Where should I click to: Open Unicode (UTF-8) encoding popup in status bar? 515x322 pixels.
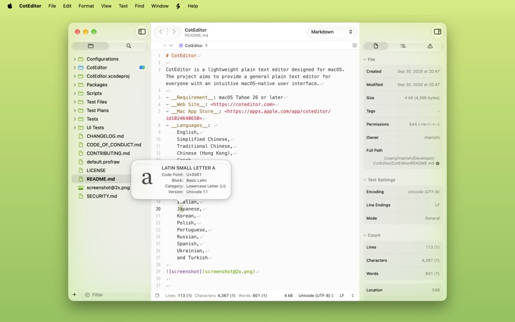(x=315, y=296)
